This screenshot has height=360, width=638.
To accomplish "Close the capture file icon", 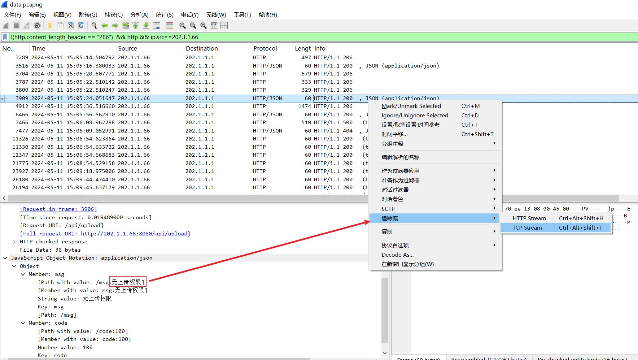I will coord(71,26).
